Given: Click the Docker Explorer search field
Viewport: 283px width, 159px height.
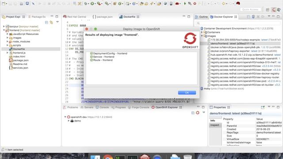Looking at the screenshot, I should click(x=237, y=23).
